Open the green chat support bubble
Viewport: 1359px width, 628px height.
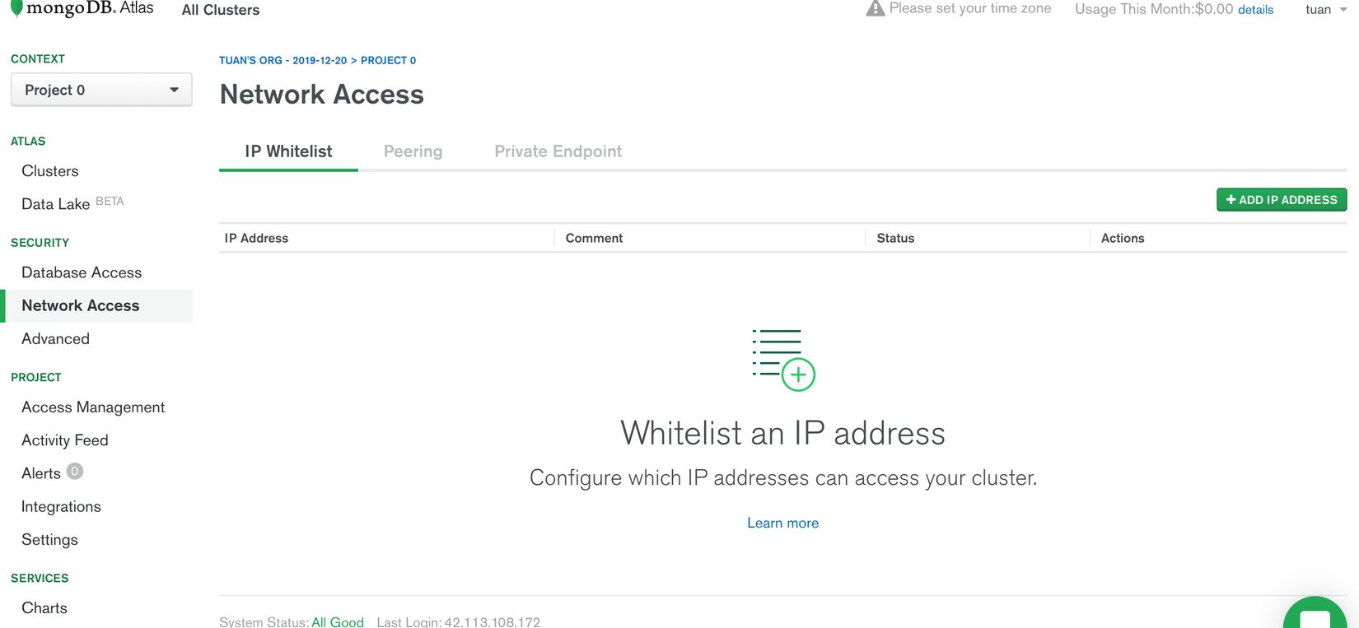click(x=1315, y=617)
